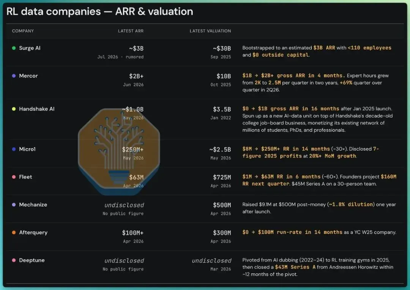
Task: Click Mechanize's $500M valuation
Action: point(222,205)
